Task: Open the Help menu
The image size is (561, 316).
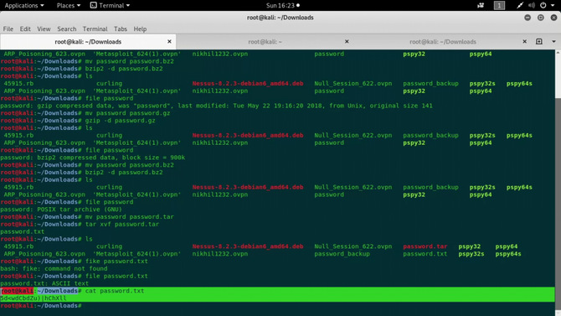Action: (x=140, y=29)
